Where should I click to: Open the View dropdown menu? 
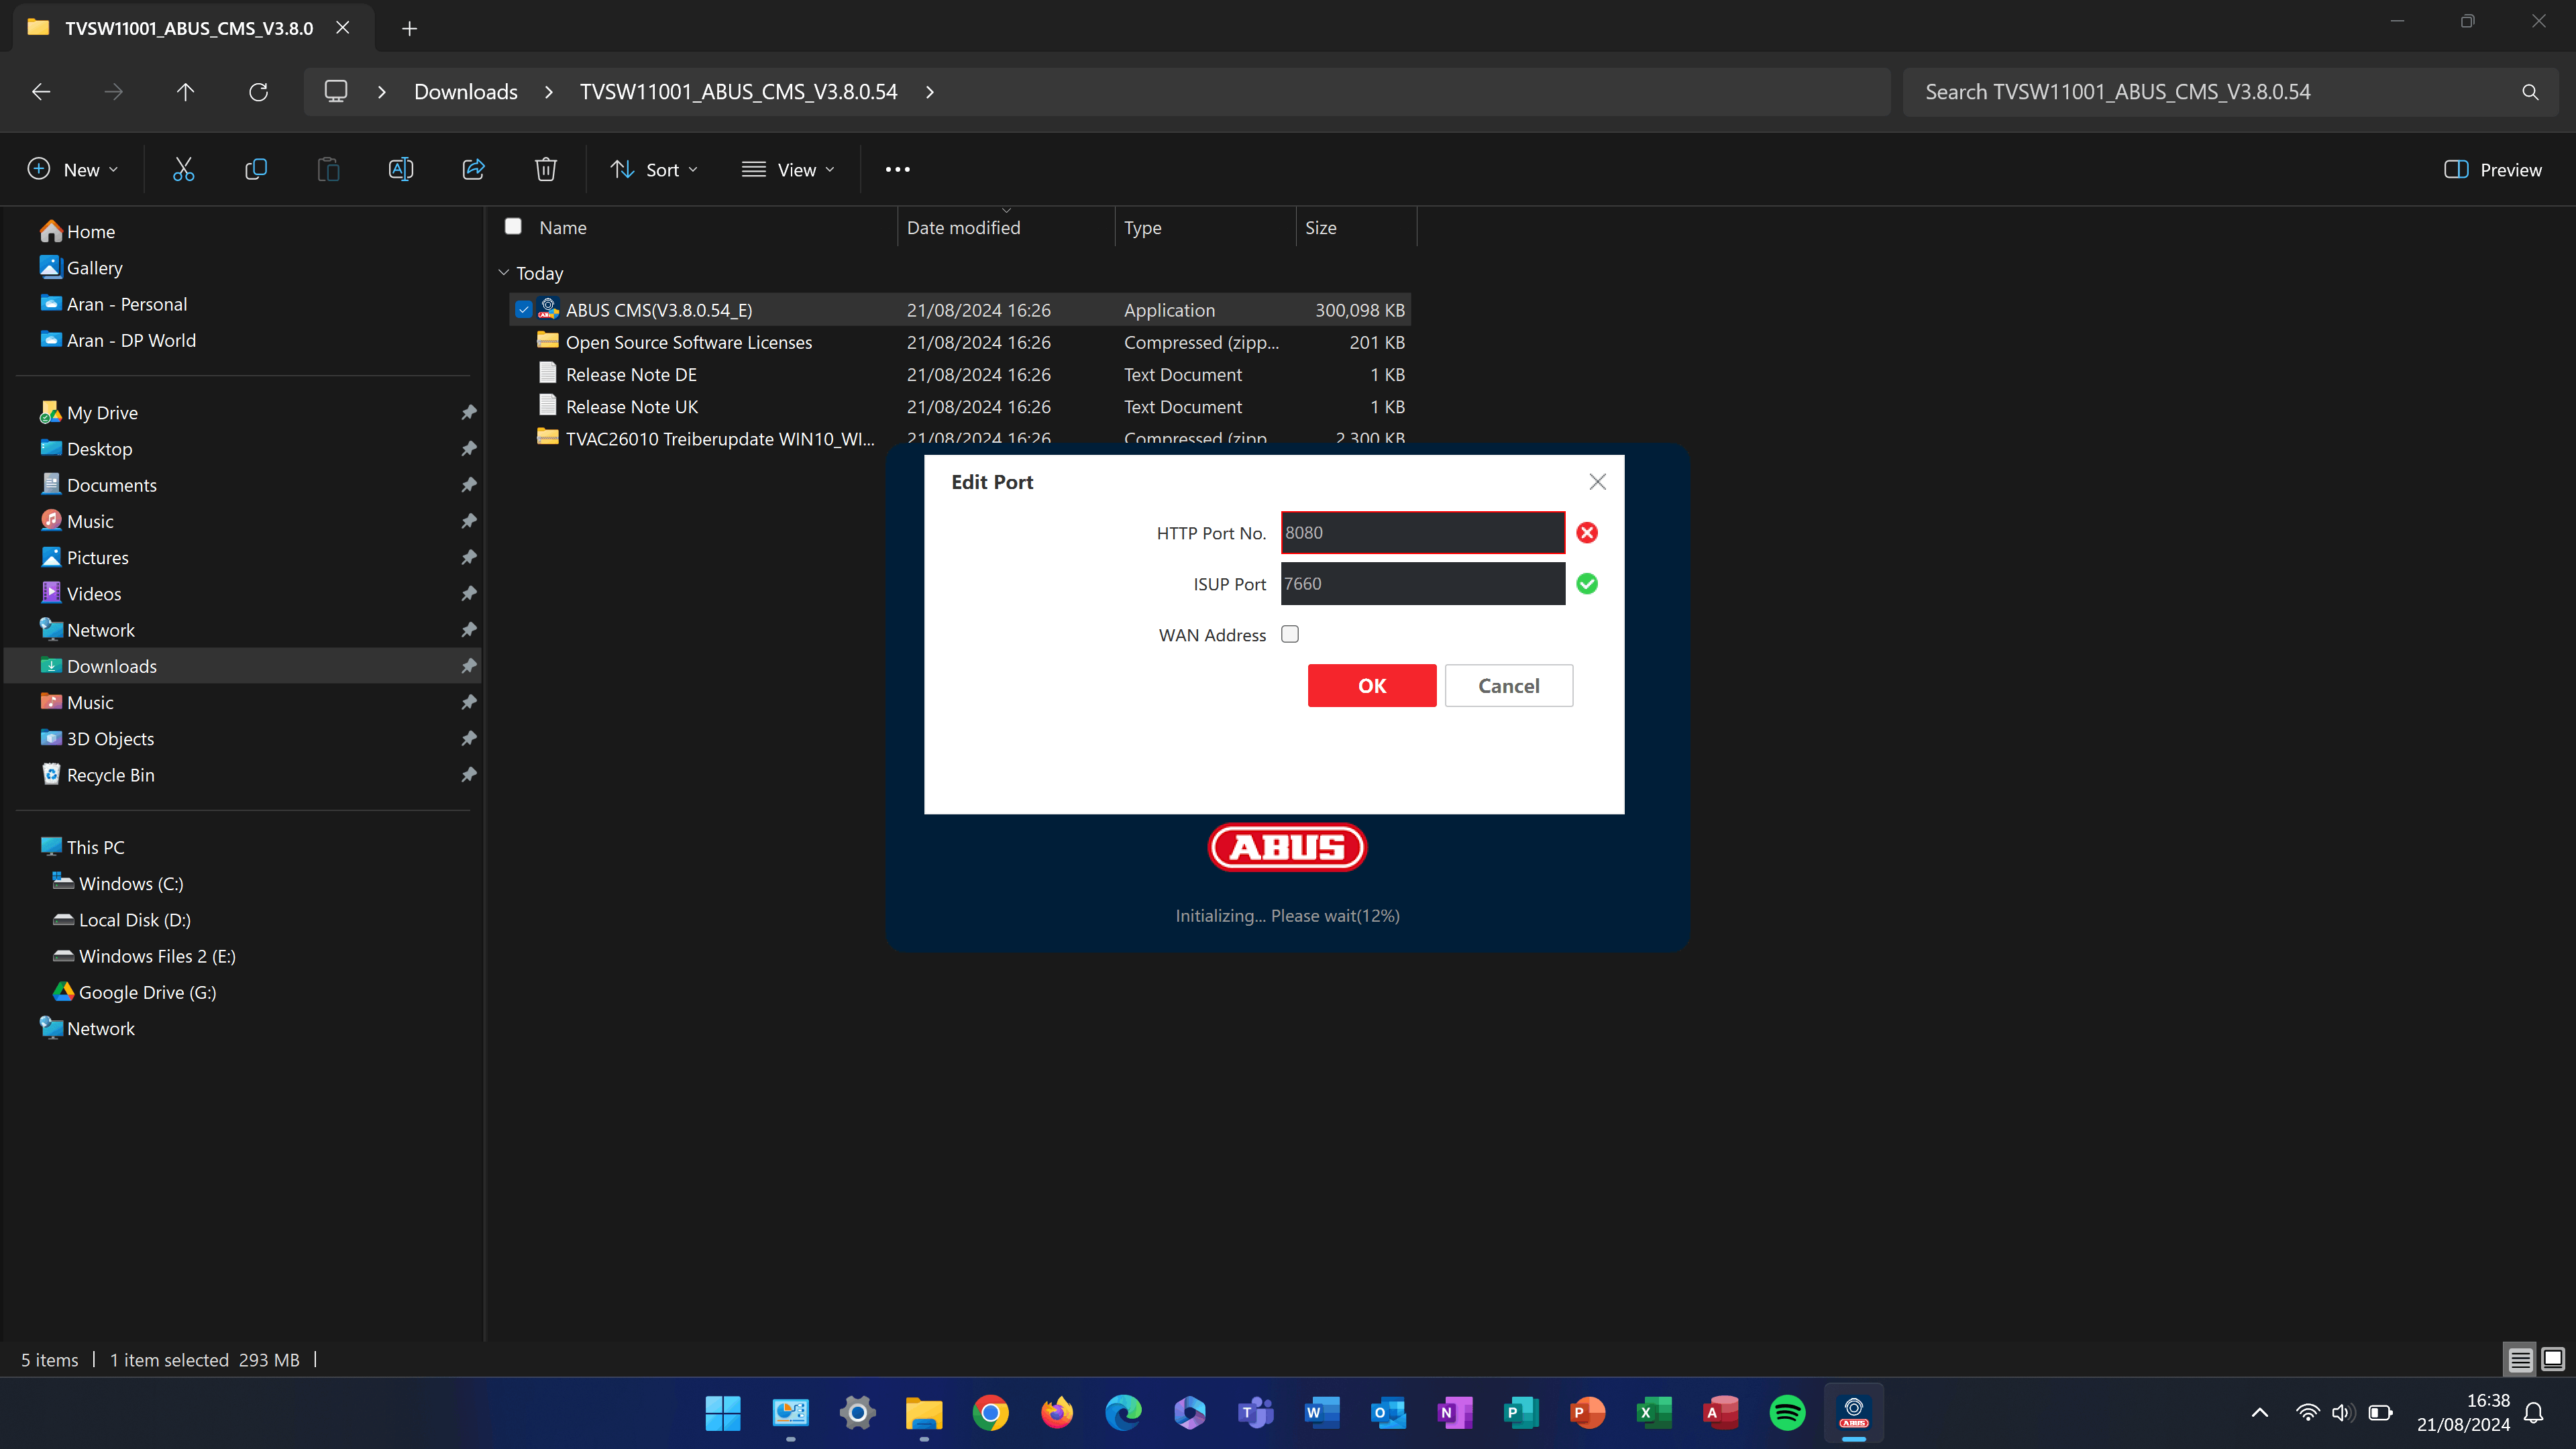[x=788, y=169]
